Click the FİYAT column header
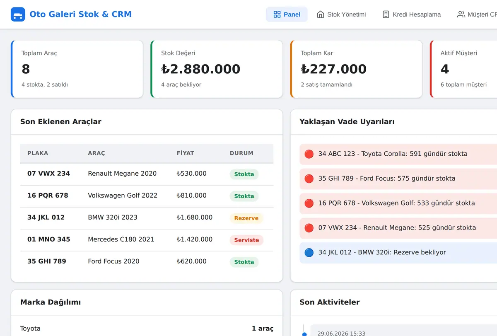This screenshot has height=336, width=497. [185, 153]
